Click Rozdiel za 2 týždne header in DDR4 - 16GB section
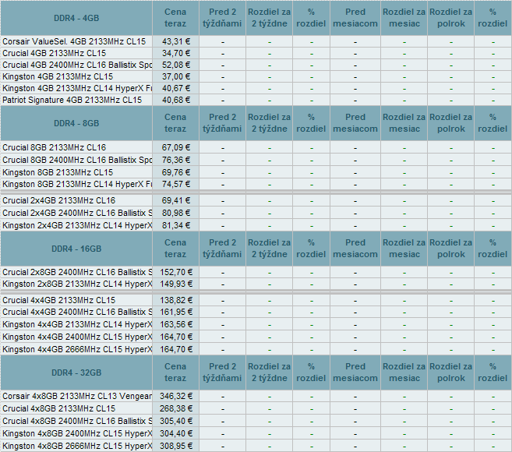The width and height of the screenshot is (512, 452). click(x=269, y=249)
